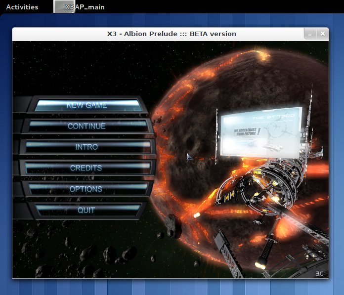Screen dimensions: 344x295
Task: Minimize the X3 Albion Prelude window
Action: click(310, 34)
